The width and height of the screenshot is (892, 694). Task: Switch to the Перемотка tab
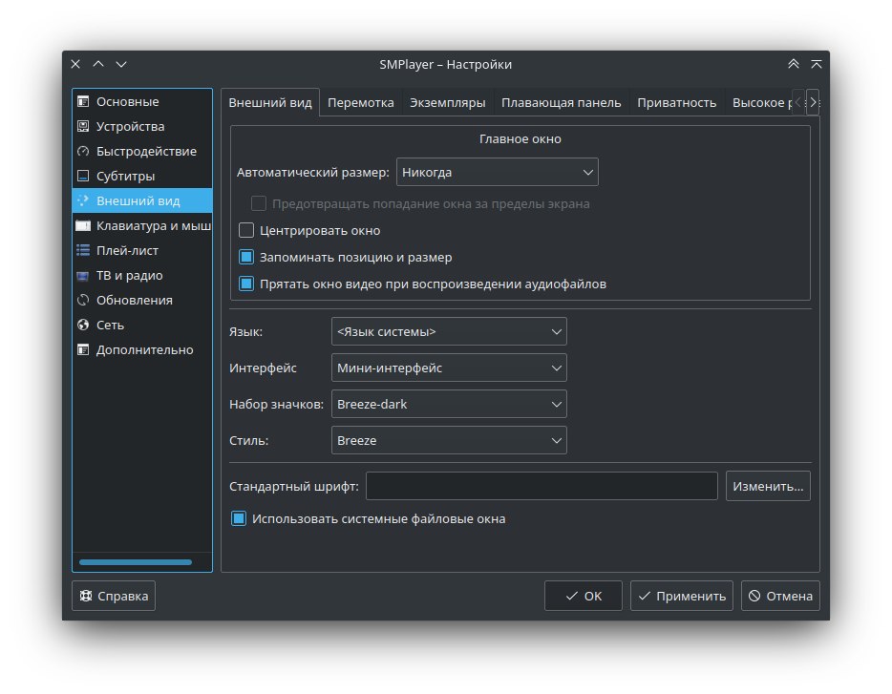(x=361, y=103)
